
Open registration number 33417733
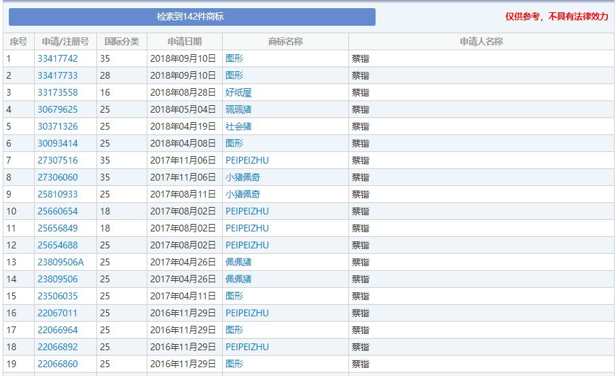(57, 75)
